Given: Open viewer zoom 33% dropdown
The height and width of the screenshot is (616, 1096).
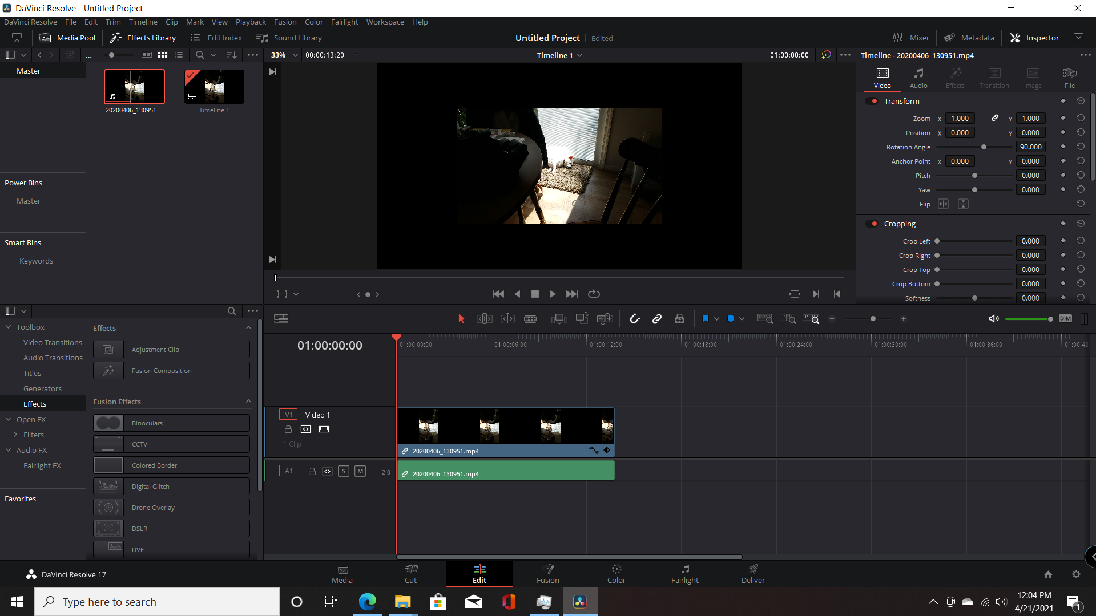Looking at the screenshot, I should click(284, 55).
